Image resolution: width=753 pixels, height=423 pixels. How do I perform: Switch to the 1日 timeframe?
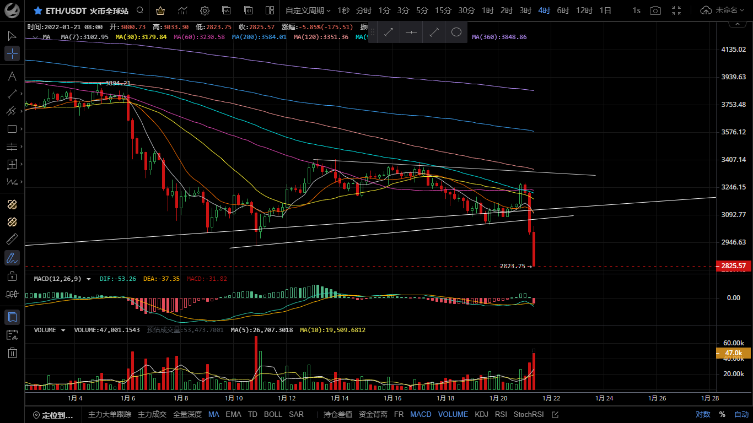pyautogui.click(x=605, y=10)
